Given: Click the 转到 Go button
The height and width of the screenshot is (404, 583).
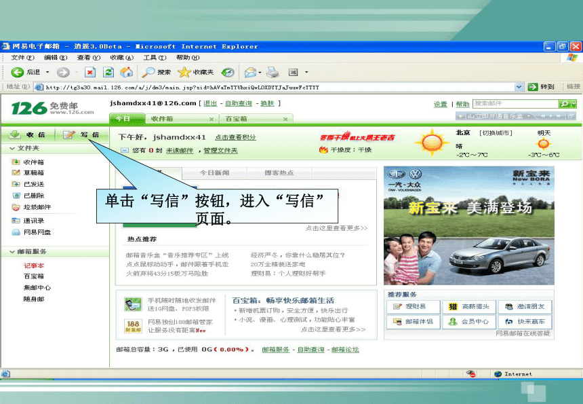Looking at the screenshot, I should (541, 87).
